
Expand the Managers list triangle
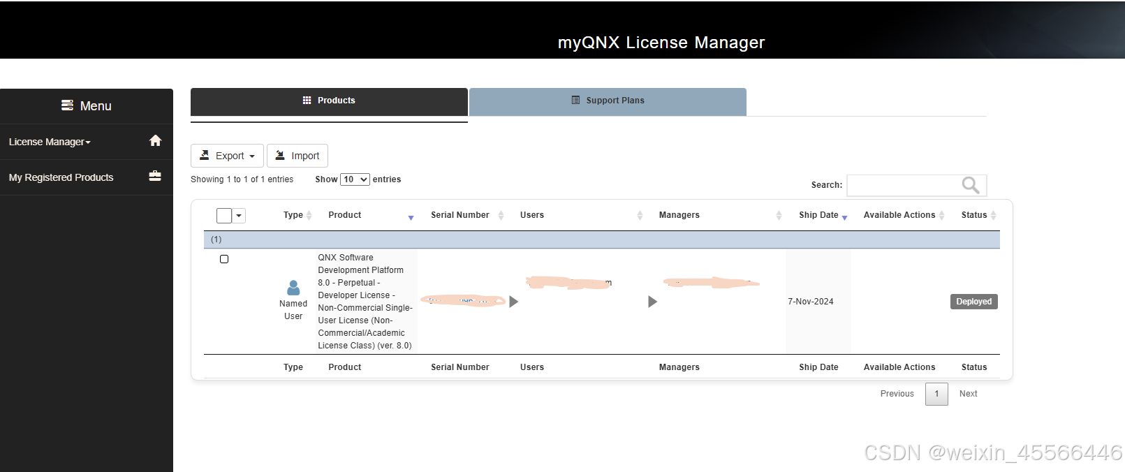click(x=653, y=302)
